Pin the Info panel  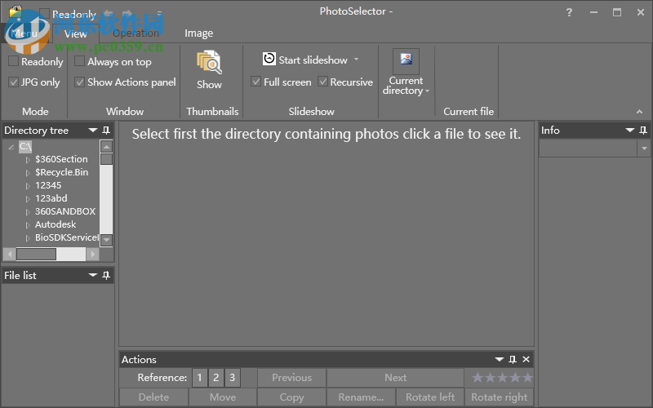(643, 131)
